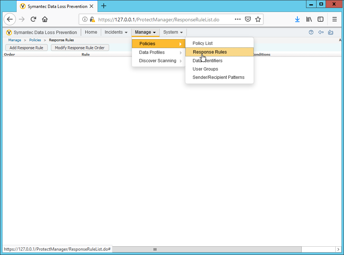Expand the Data Profiles submenu
Image resolution: width=344 pixels, height=255 pixels.
tap(158, 52)
